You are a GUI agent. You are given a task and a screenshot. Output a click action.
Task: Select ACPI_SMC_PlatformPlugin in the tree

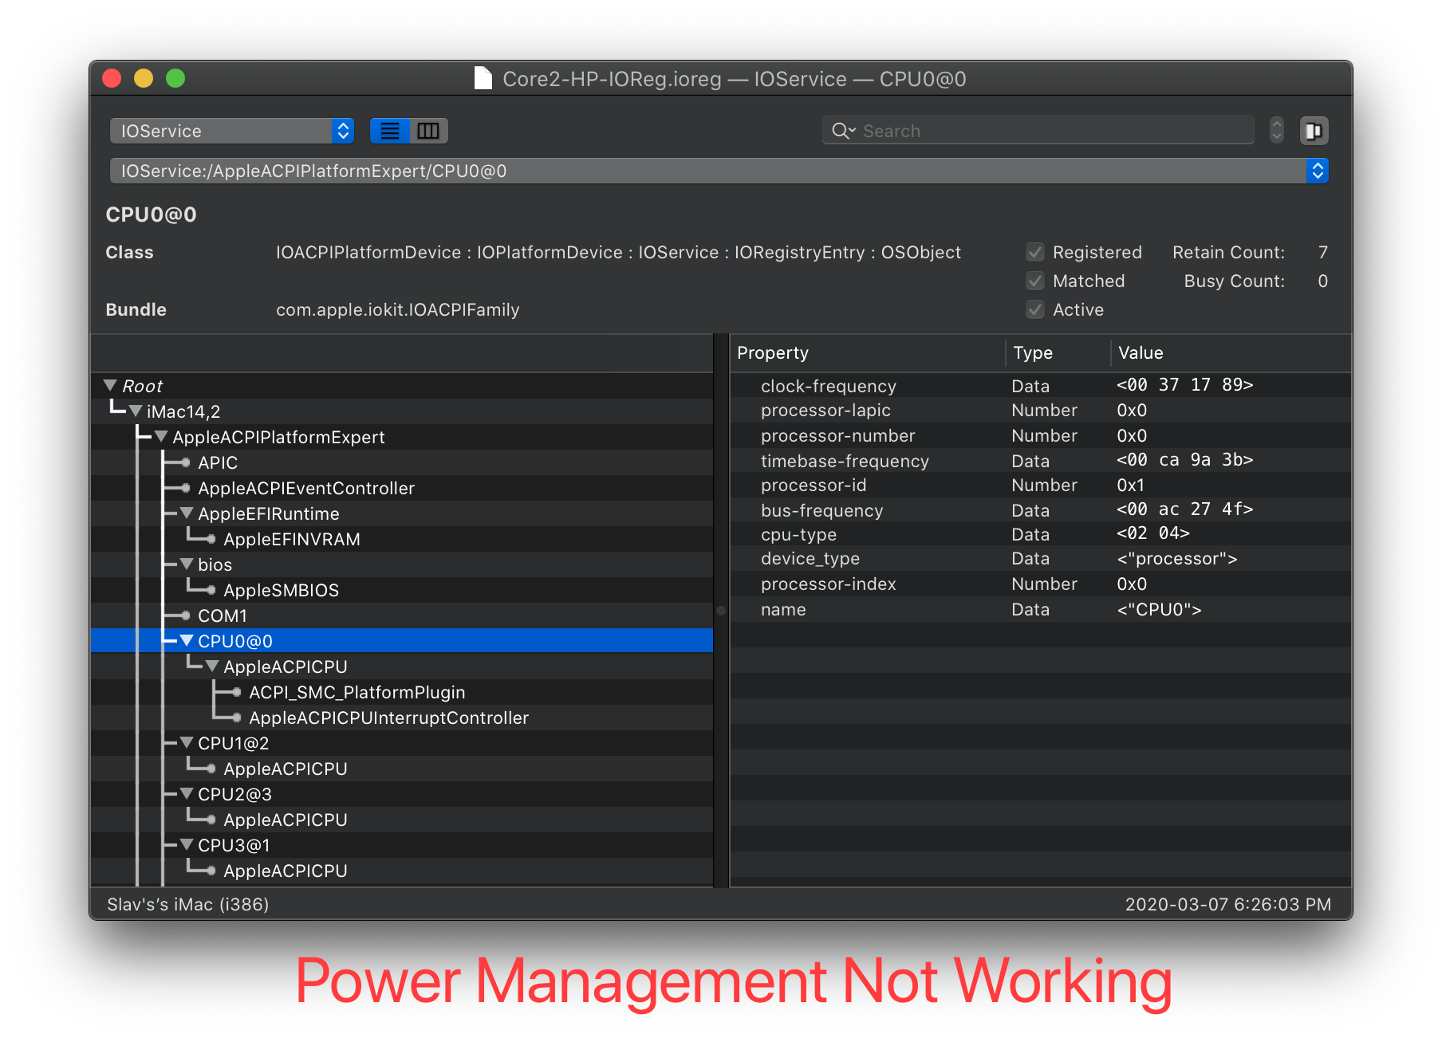tap(357, 693)
